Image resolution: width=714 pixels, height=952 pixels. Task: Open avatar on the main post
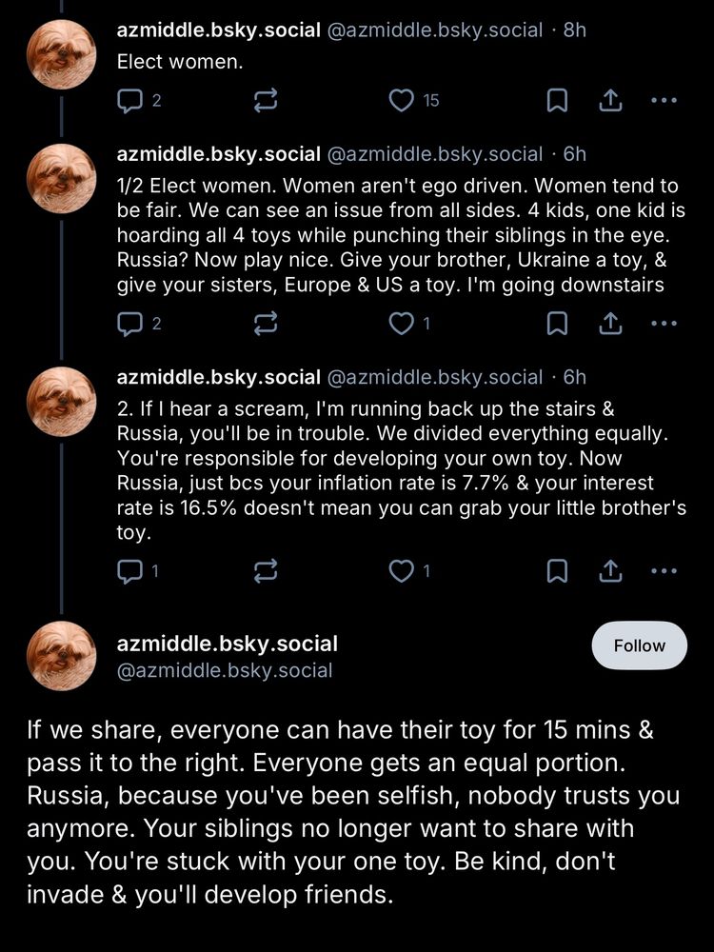pyautogui.click(x=61, y=655)
